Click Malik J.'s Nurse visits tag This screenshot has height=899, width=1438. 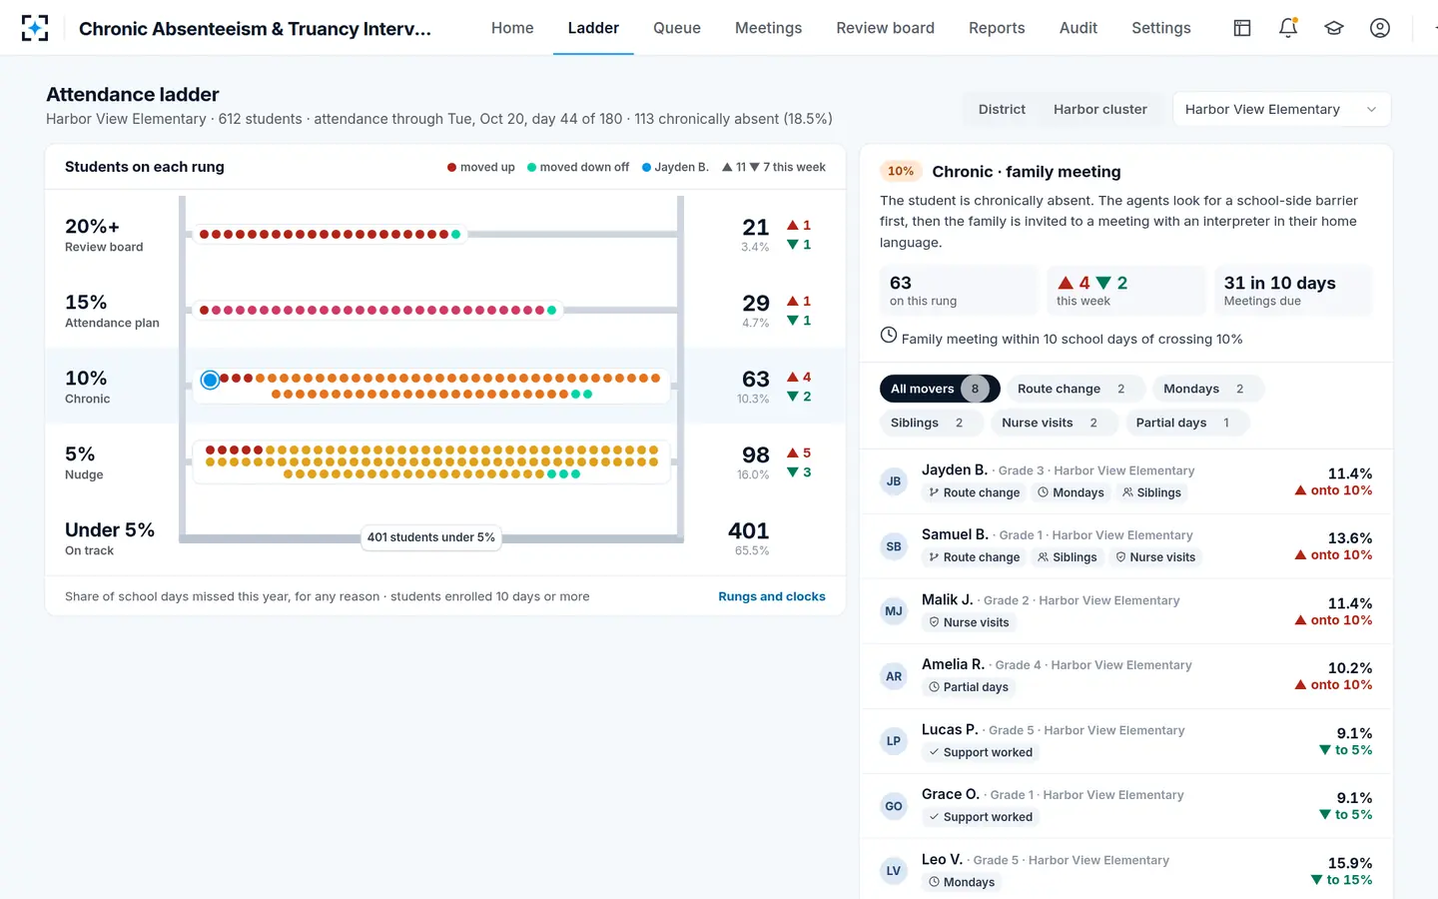tap(970, 622)
